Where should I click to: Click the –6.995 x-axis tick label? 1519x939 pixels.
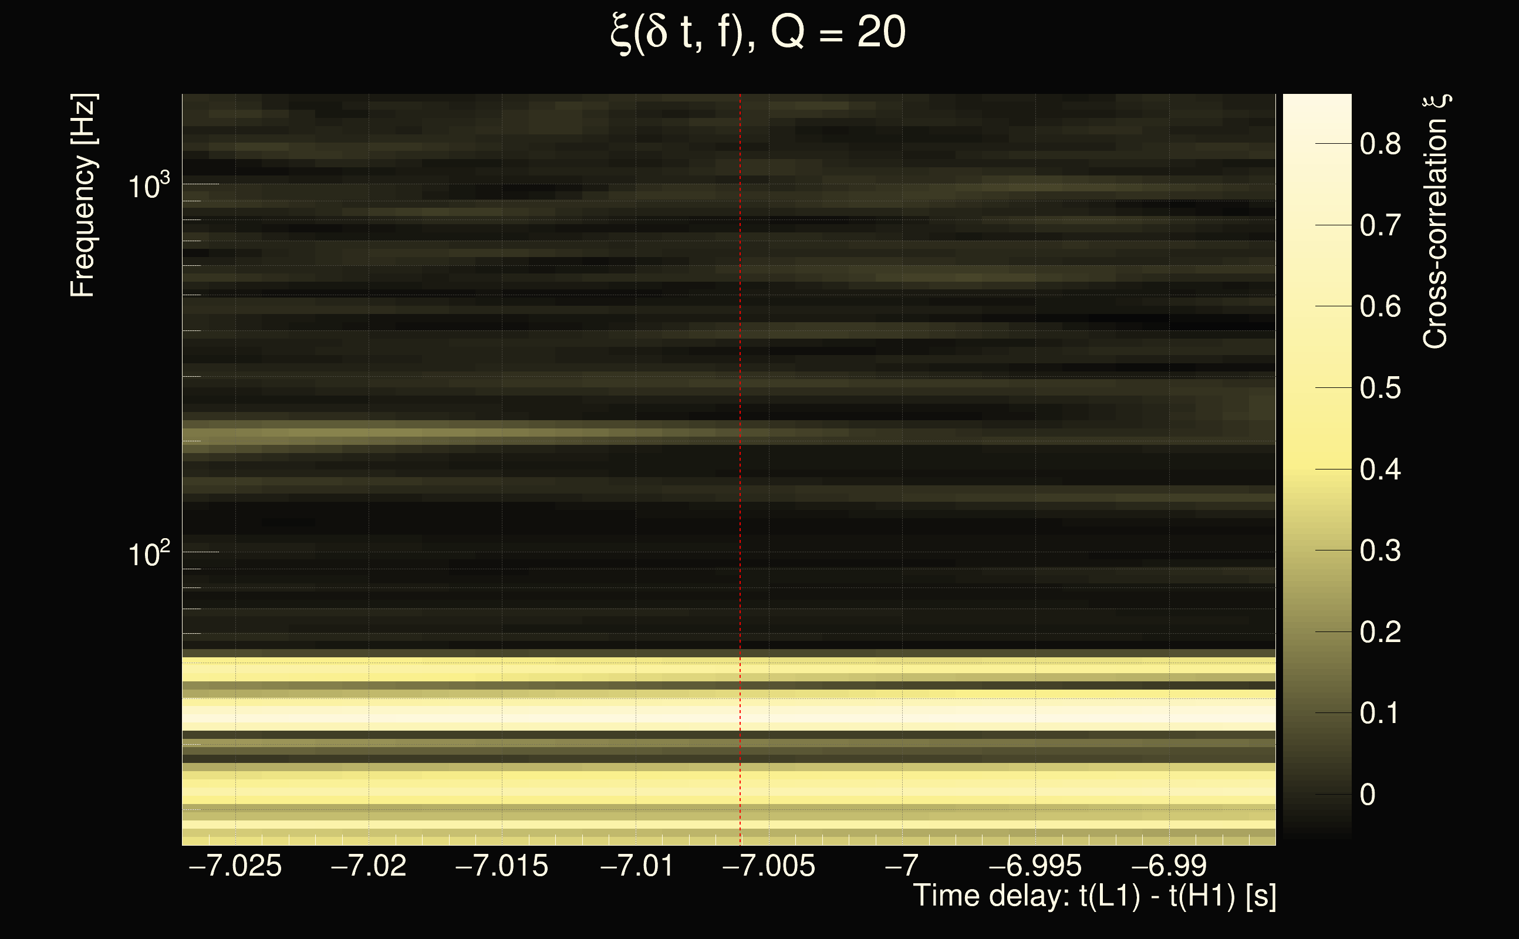(x=1035, y=866)
